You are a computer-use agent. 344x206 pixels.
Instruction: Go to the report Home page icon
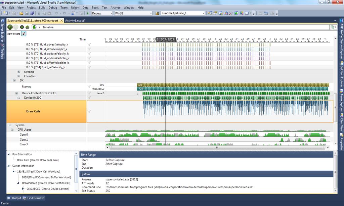(x=27, y=27)
